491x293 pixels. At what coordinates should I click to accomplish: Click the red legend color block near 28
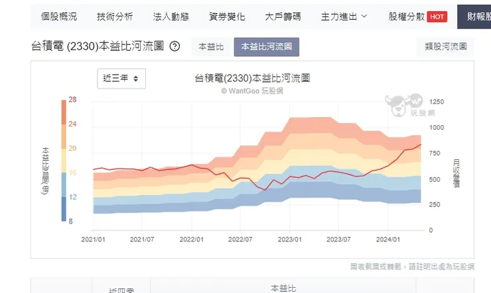coord(64,112)
